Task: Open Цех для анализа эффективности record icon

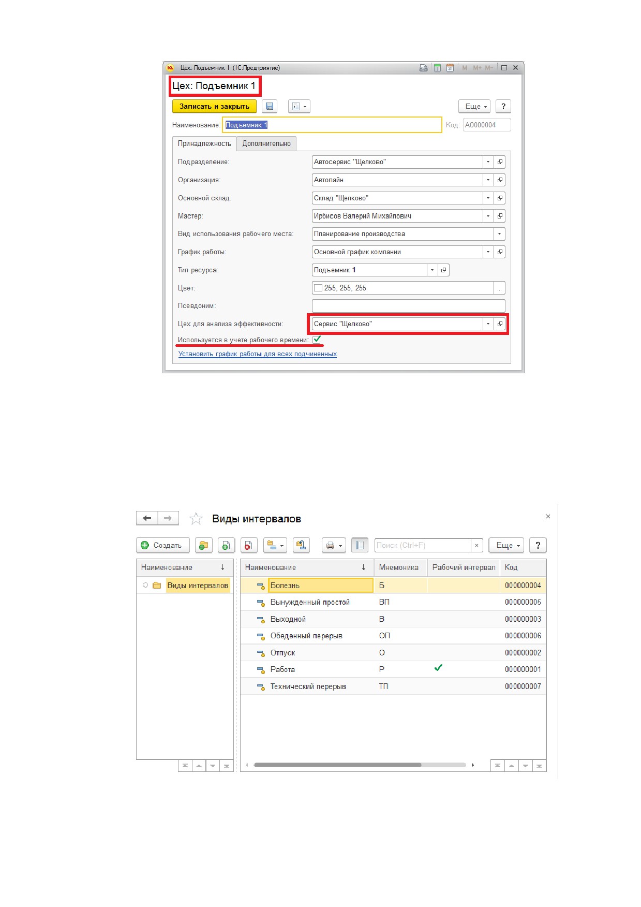Action: (x=500, y=324)
